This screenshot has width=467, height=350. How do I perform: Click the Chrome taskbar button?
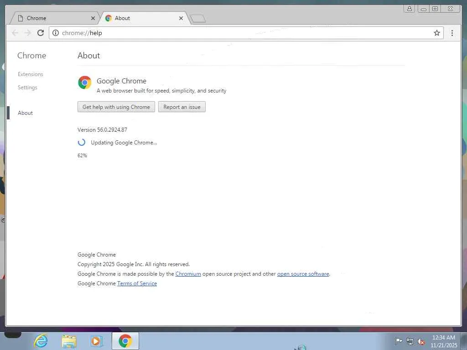click(125, 341)
